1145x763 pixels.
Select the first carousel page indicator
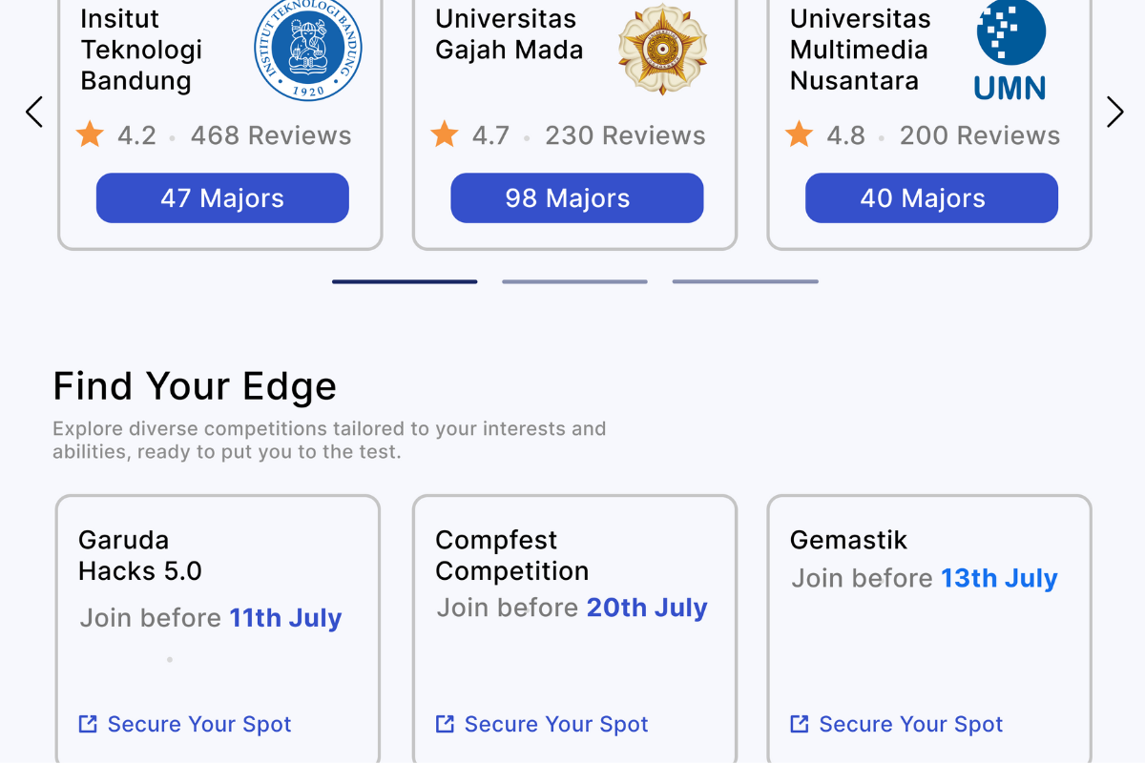click(x=405, y=281)
